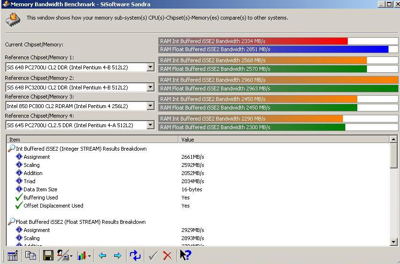Screen dimensions: 400x264
Task: Go back with the left arrow icon
Action: click(x=102, y=255)
